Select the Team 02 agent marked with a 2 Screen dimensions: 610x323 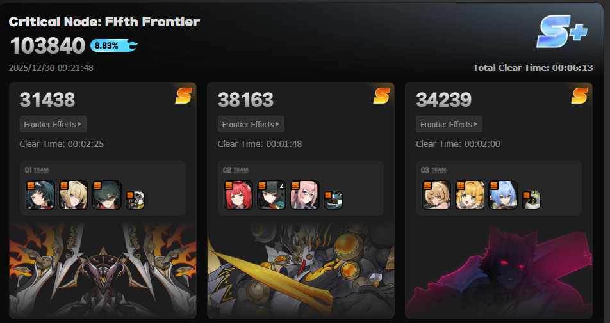272,195
